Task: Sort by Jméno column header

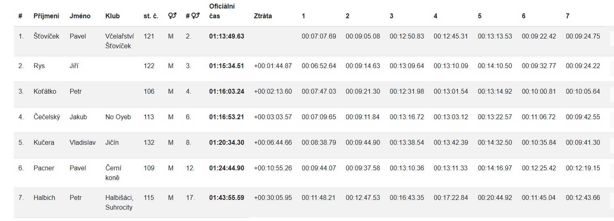Action: click(x=80, y=16)
